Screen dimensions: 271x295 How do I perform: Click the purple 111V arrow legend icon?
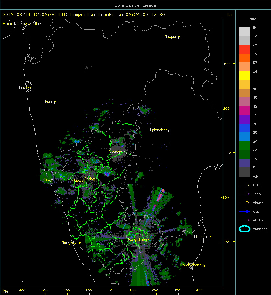(244, 194)
